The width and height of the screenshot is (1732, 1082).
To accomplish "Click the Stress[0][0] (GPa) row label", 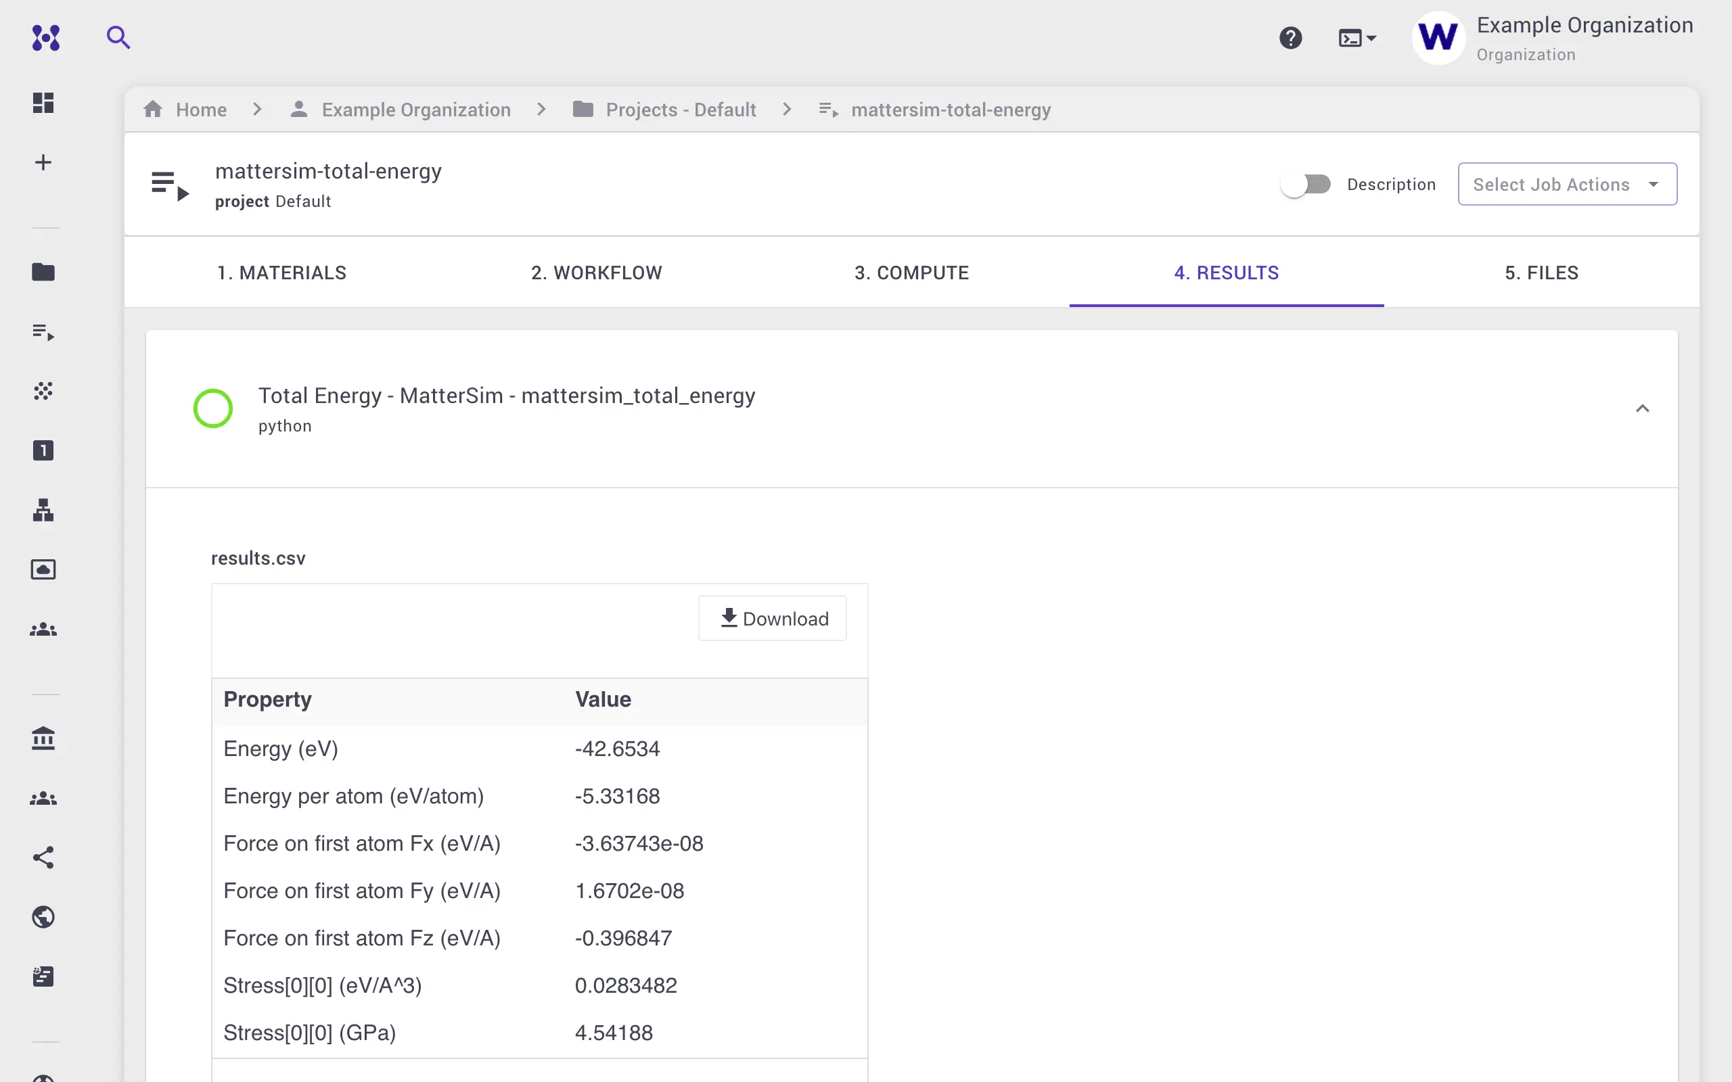I will [x=309, y=1033].
